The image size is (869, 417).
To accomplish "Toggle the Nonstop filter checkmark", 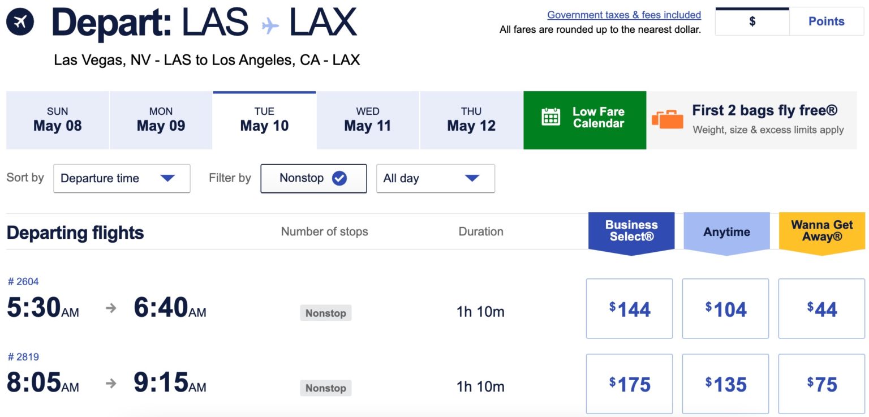I will [x=339, y=178].
